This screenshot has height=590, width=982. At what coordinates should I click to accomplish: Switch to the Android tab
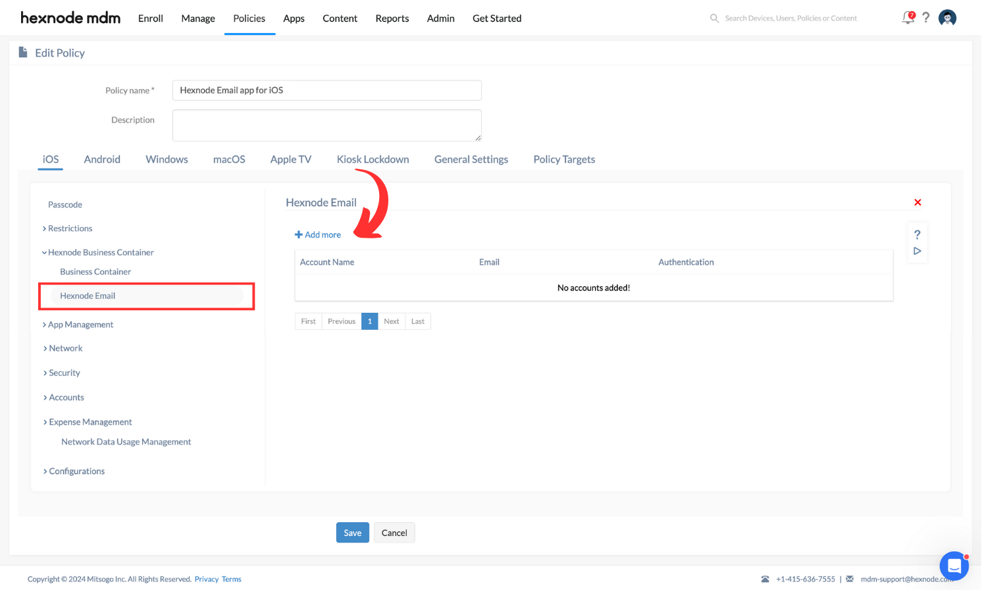pyautogui.click(x=102, y=159)
